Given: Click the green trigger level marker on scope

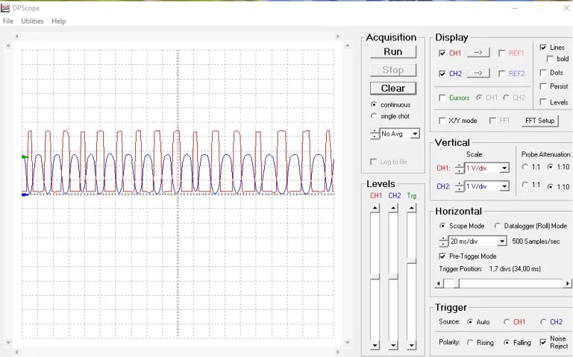Looking at the screenshot, I should (25, 157).
